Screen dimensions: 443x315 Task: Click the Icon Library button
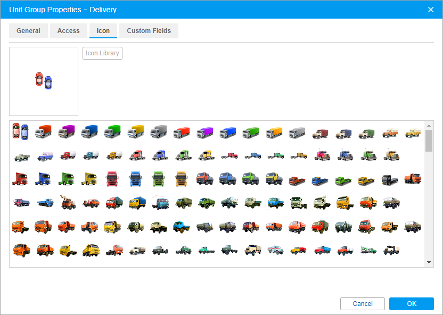click(102, 53)
